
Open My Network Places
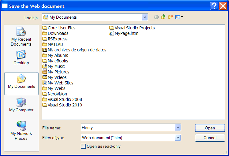coord(21,131)
